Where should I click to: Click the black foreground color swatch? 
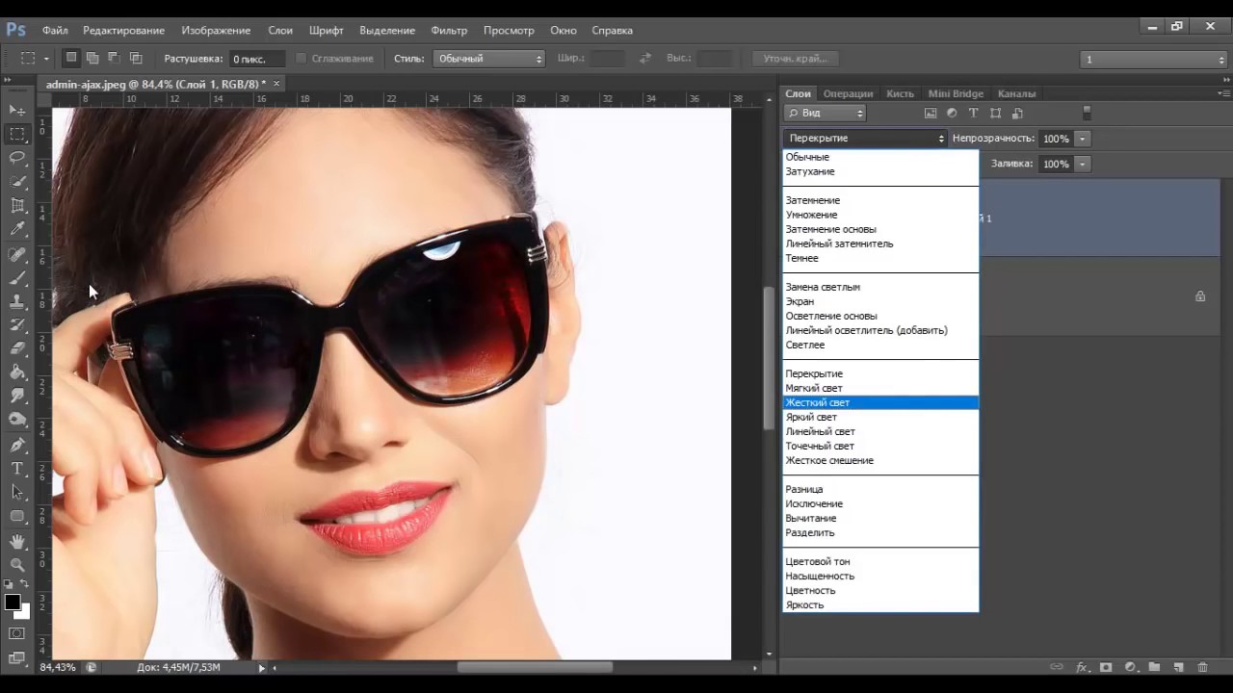13,602
